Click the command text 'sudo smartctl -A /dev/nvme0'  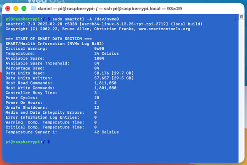(86, 19)
